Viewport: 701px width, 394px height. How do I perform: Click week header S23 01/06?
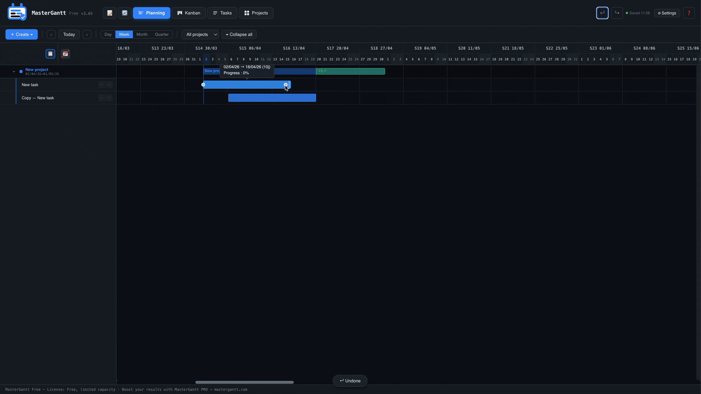(601, 48)
